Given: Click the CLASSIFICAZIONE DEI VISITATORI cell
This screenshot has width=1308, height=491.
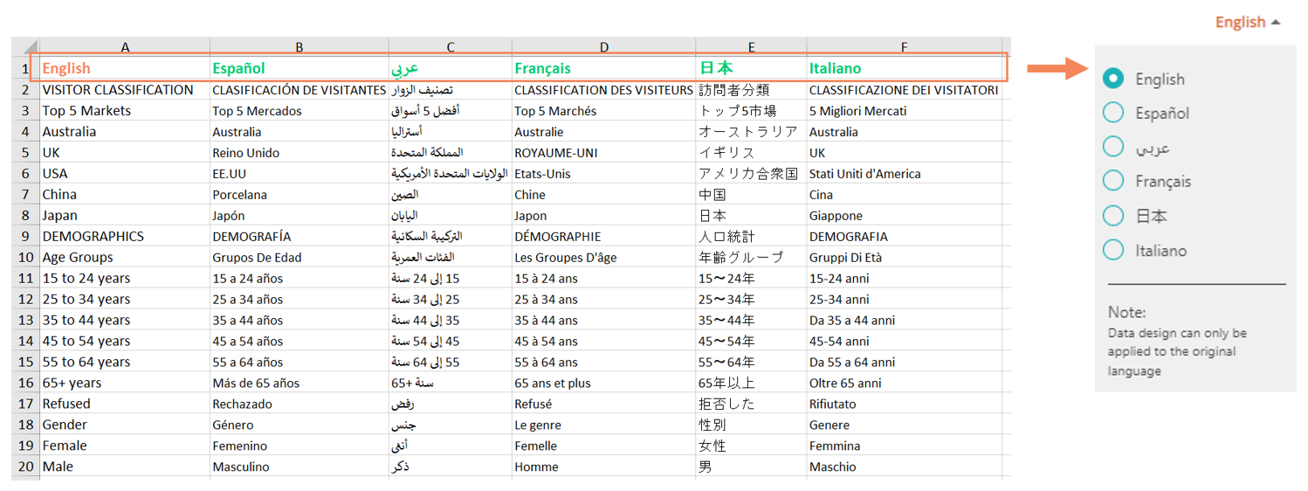Looking at the screenshot, I should (x=904, y=89).
